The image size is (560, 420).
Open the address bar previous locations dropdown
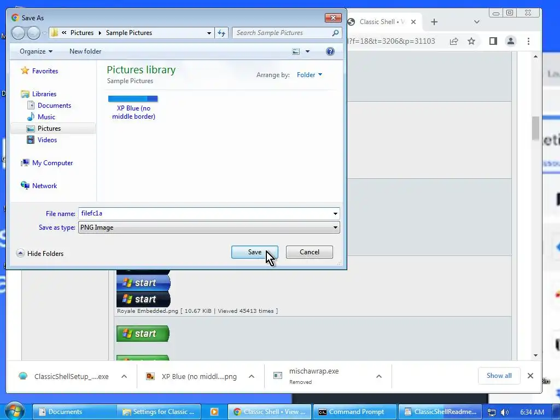tap(209, 33)
